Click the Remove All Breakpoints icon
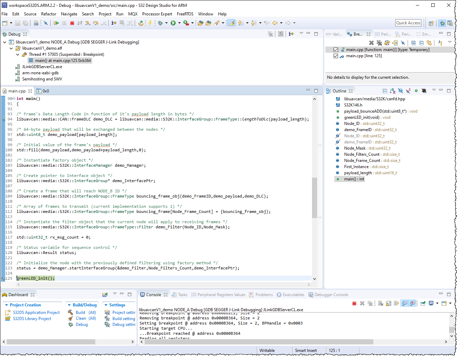Viewport: 457px width, 356px height. [379, 42]
